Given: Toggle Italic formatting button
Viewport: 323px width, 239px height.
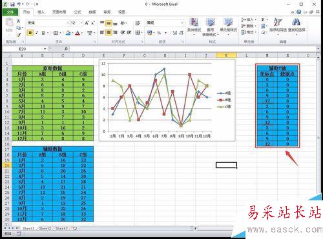Looking at the screenshot, I should click(x=37, y=33).
